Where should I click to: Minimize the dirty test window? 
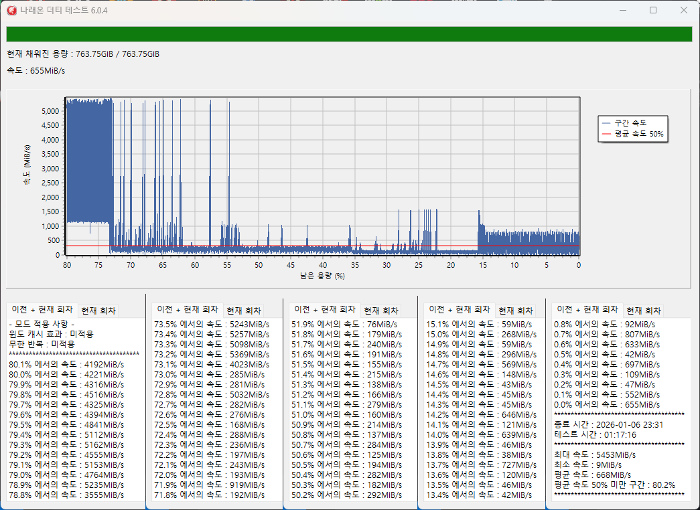pyautogui.click(x=623, y=10)
